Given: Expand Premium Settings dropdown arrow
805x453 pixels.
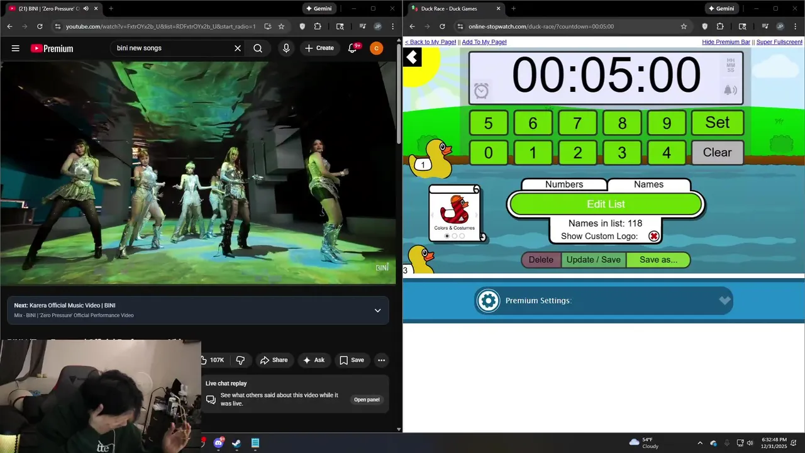Looking at the screenshot, I should tap(724, 301).
